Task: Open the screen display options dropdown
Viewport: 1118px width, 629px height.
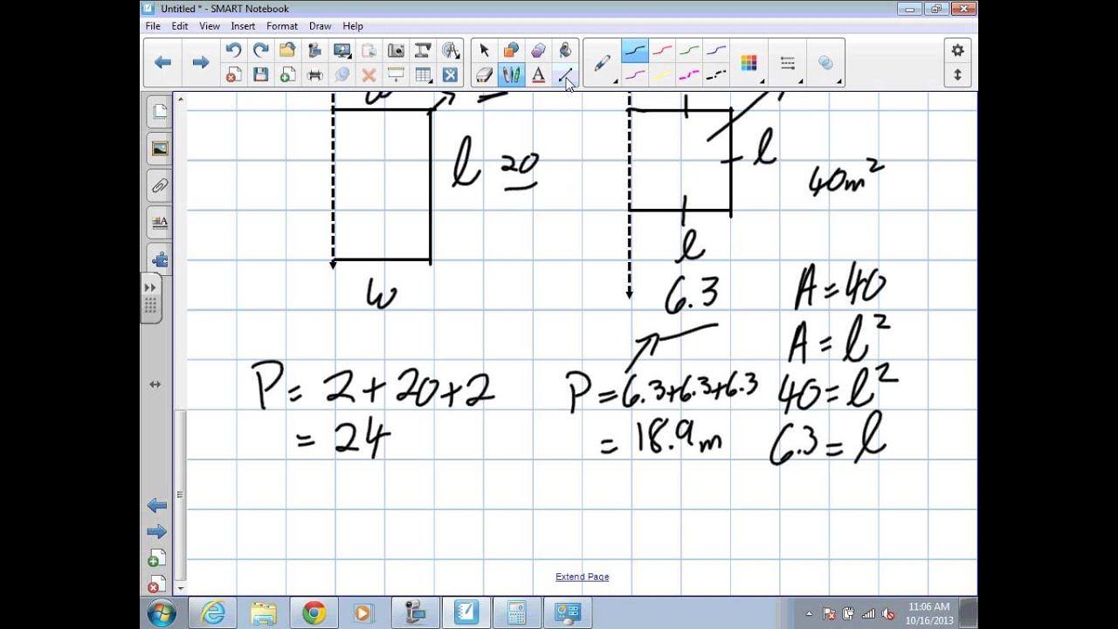Action: 342,51
